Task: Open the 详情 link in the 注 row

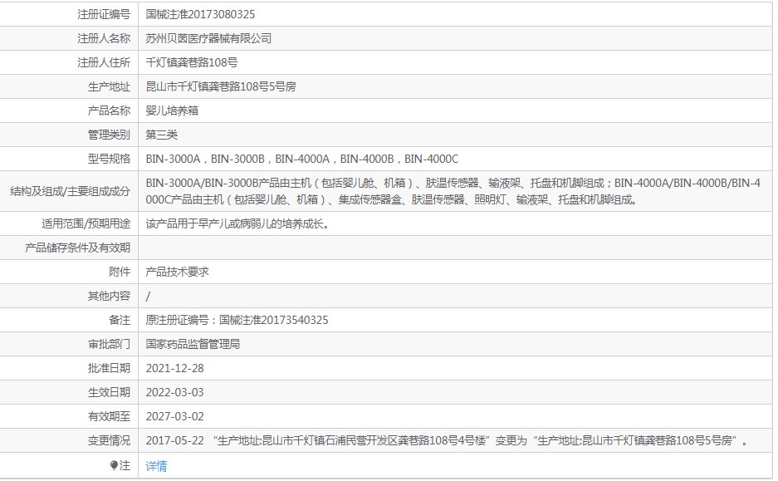Action: coord(156,465)
